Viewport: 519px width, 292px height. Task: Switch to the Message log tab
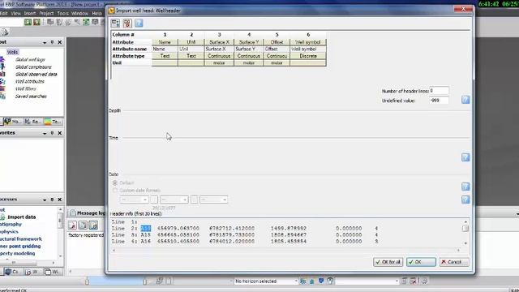coord(88,213)
